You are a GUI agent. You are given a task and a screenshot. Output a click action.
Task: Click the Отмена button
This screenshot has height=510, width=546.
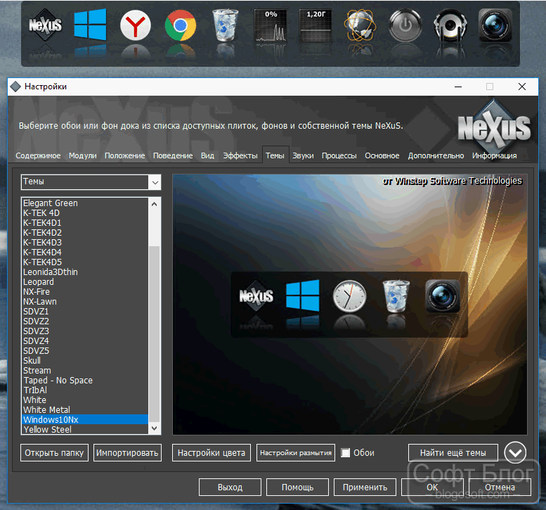500,487
